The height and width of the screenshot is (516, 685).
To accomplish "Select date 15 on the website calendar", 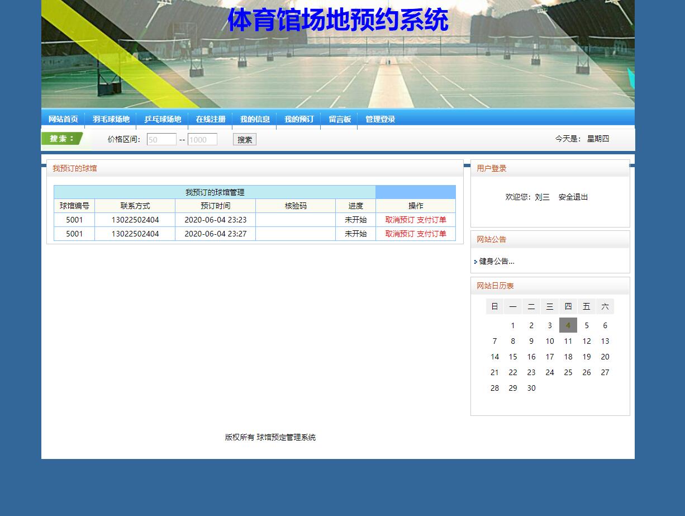I will pyautogui.click(x=513, y=357).
